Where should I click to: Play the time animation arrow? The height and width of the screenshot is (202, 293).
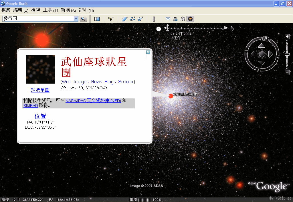point(232,29)
